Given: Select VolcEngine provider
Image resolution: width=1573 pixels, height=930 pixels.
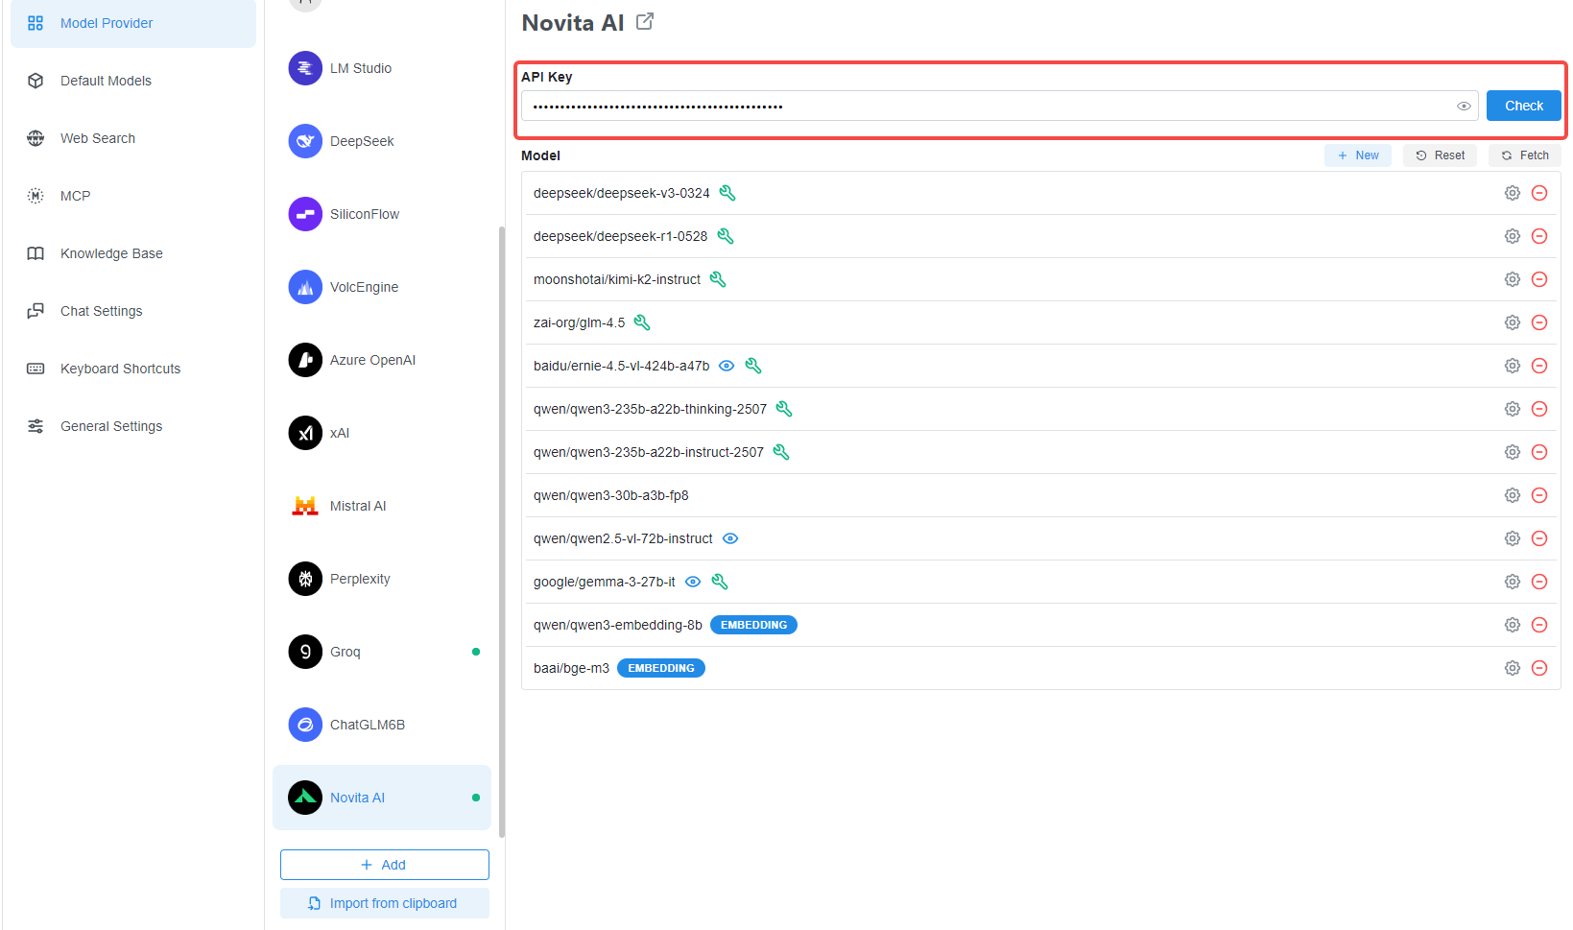Looking at the screenshot, I should click(382, 287).
